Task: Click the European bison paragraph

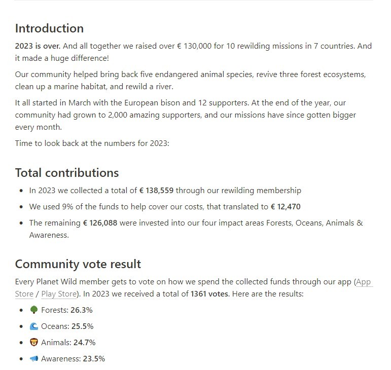Action: point(186,115)
